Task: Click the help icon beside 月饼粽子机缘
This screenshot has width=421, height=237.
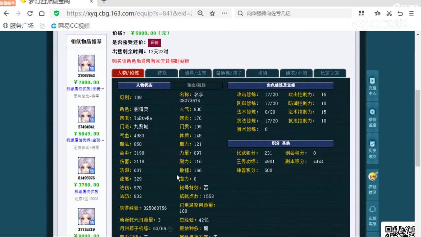Action: (x=170, y=229)
